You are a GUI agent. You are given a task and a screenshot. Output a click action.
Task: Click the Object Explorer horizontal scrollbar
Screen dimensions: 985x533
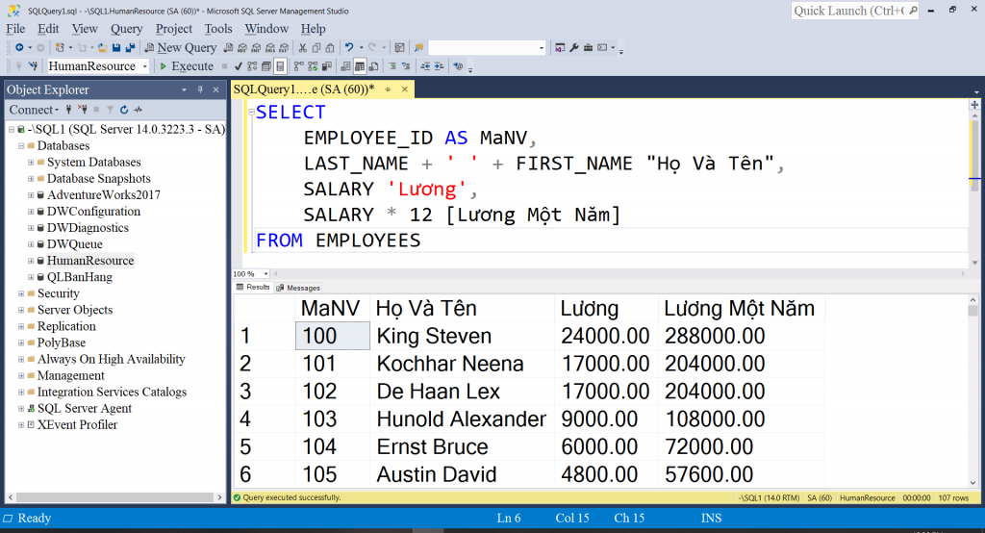coord(115,497)
